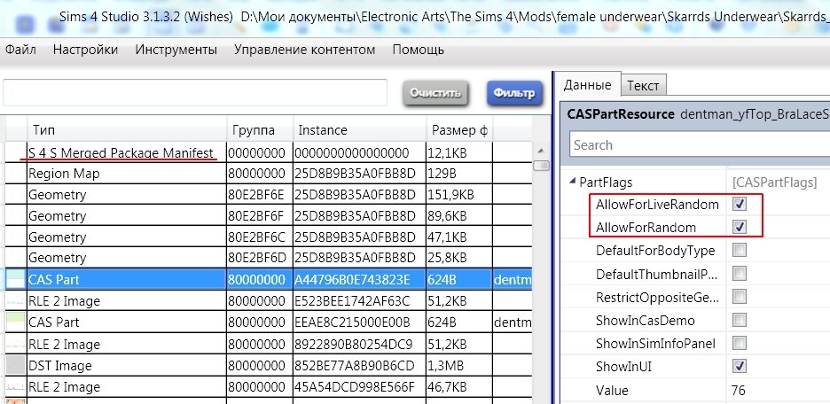Select the RLE 2 Image row 8922890B80254DC9
Viewport: 830px width, 404px height.
(x=269, y=345)
